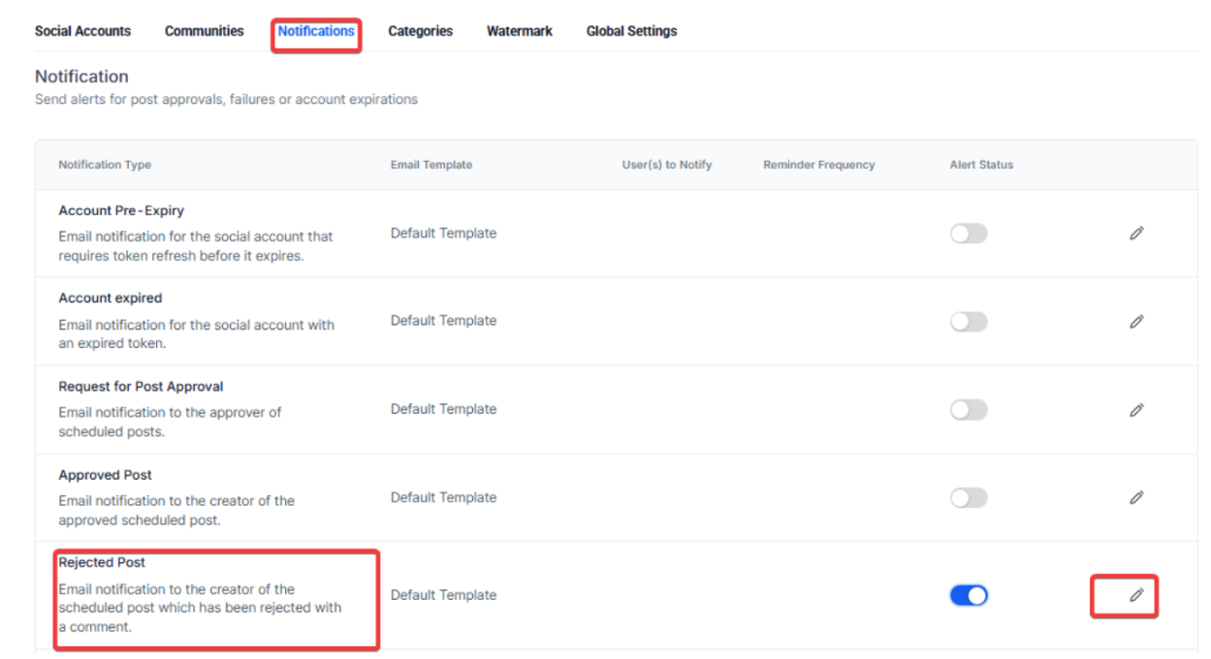This screenshot has height=659, width=1211.
Task: Edit the Account Pre-Expiry notification
Action: pyautogui.click(x=1136, y=234)
